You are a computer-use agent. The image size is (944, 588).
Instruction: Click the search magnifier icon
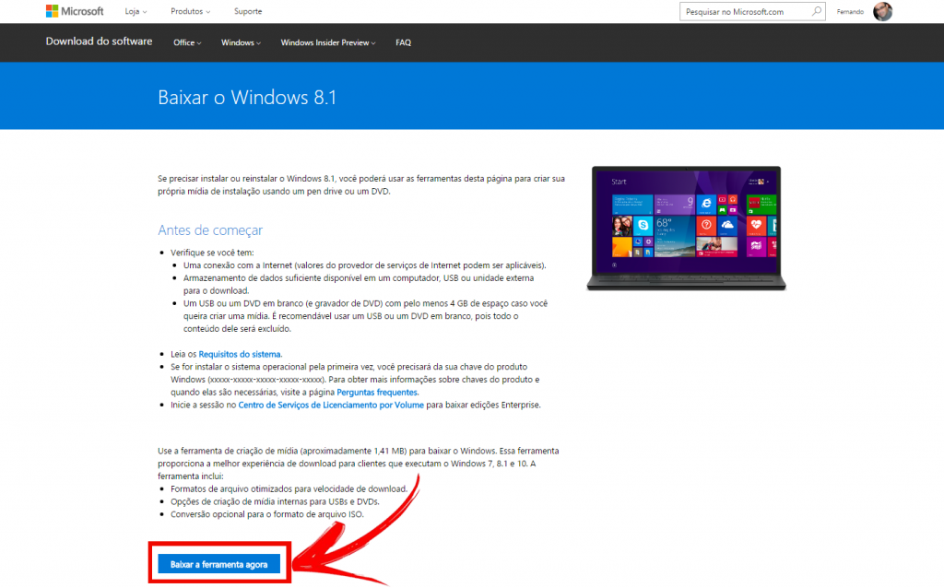tap(817, 11)
